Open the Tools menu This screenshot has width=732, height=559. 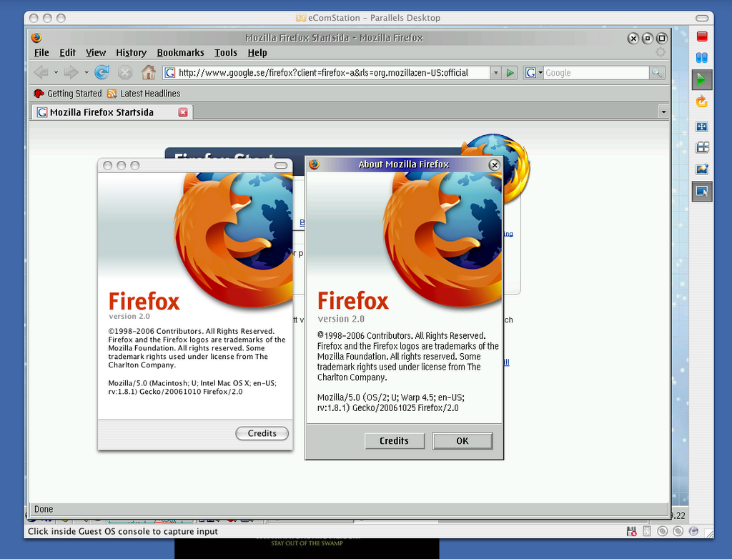[x=226, y=52]
